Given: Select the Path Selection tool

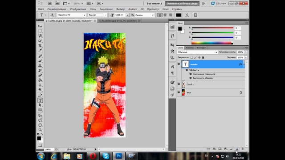Looking at the screenshot, I should (x=40, y=105).
